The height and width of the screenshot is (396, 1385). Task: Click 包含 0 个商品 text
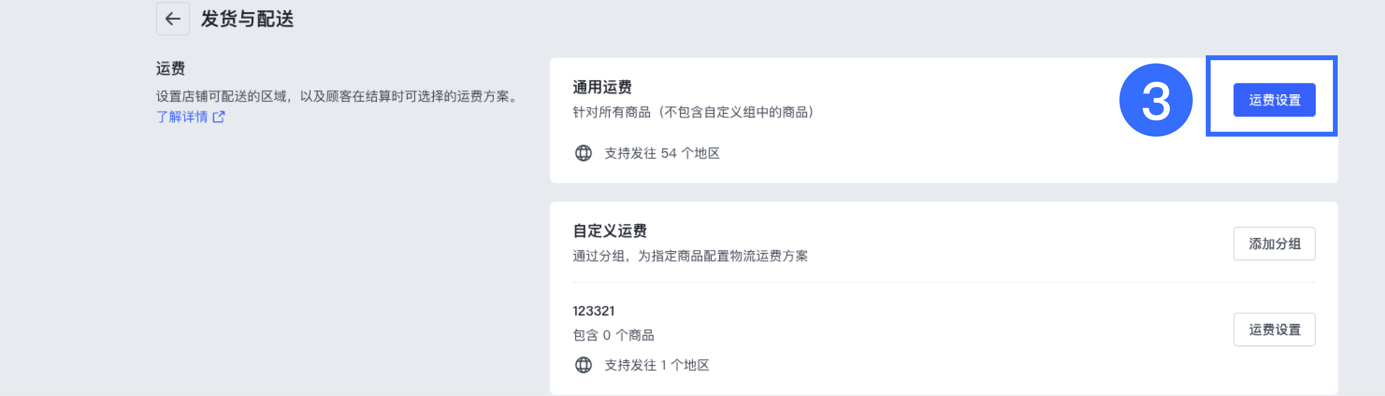pos(613,335)
